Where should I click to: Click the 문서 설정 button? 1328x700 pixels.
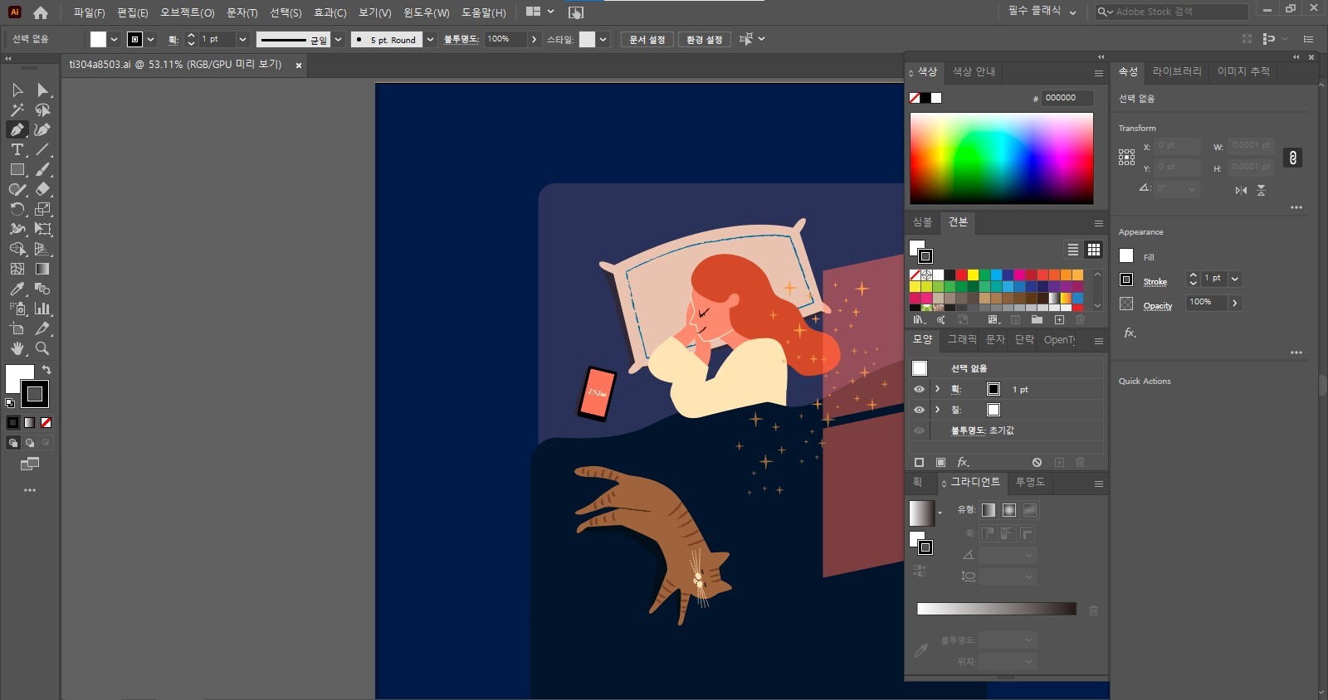click(647, 39)
